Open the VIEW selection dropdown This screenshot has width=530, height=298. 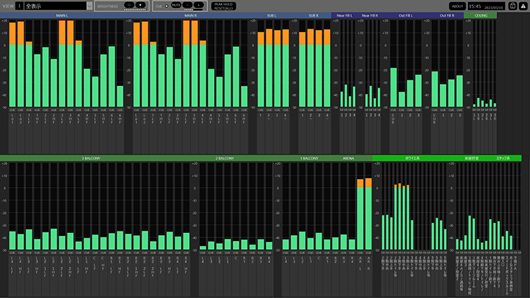click(x=54, y=6)
